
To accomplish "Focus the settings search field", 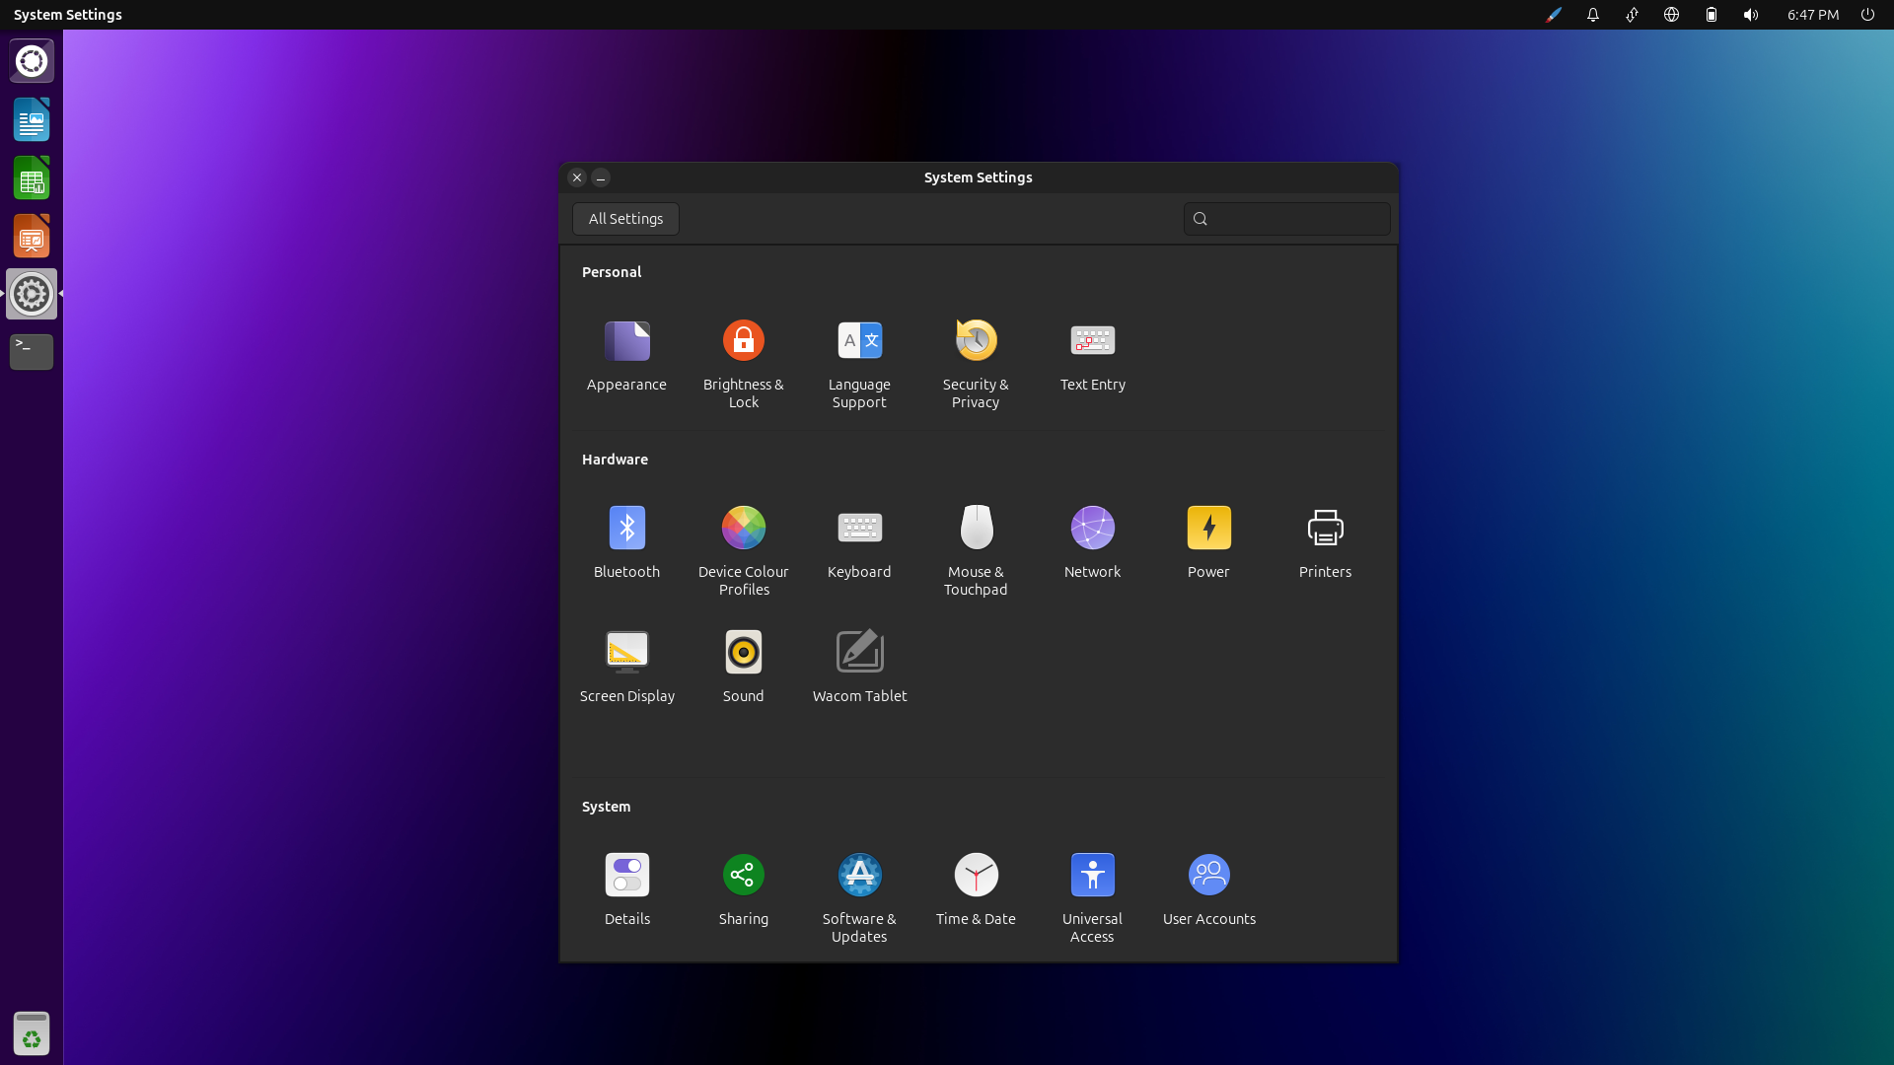I will [1286, 219].
